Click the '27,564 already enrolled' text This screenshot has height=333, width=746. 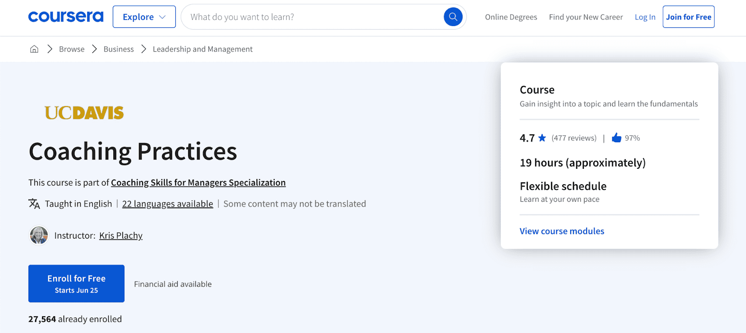(75, 319)
